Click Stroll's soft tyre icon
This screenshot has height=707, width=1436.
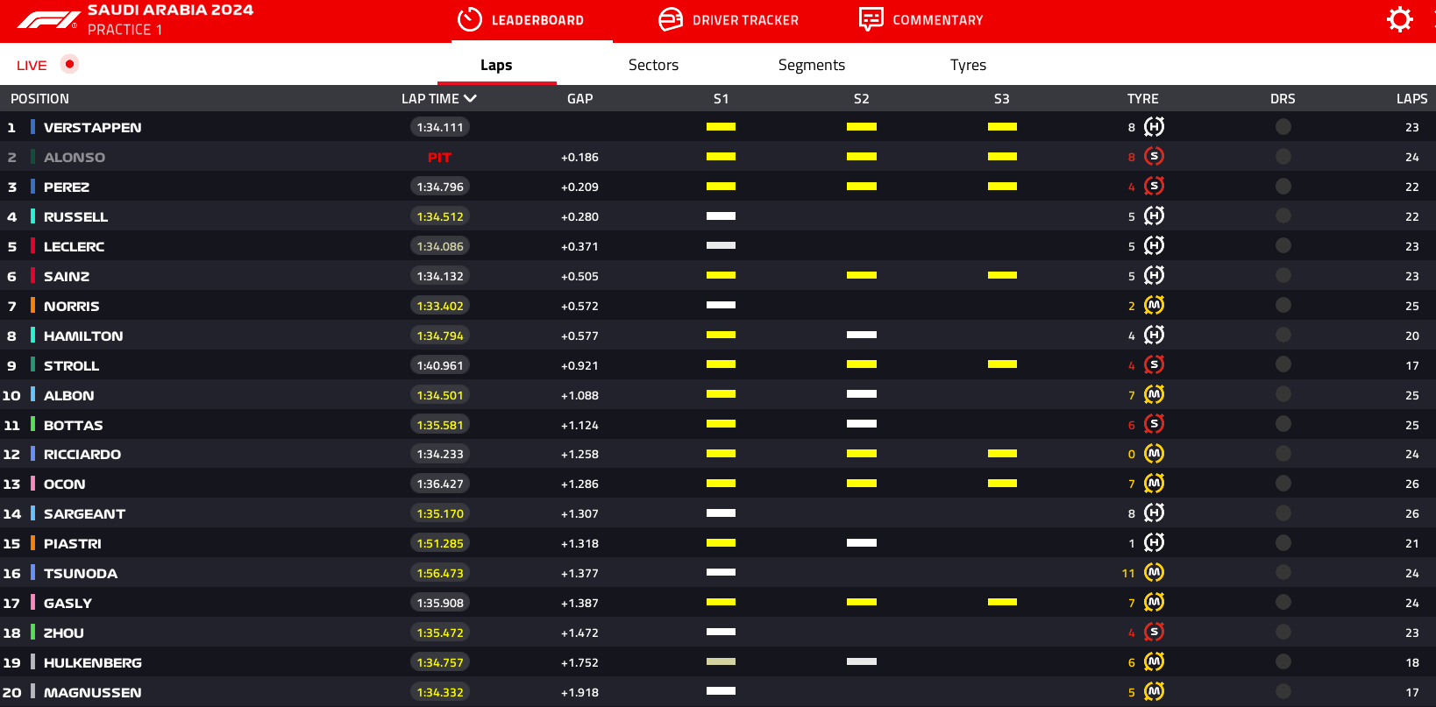click(x=1154, y=365)
